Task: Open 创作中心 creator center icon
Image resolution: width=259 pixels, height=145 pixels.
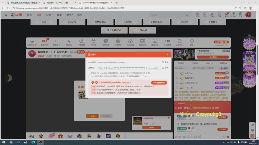Action: click(x=233, y=15)
